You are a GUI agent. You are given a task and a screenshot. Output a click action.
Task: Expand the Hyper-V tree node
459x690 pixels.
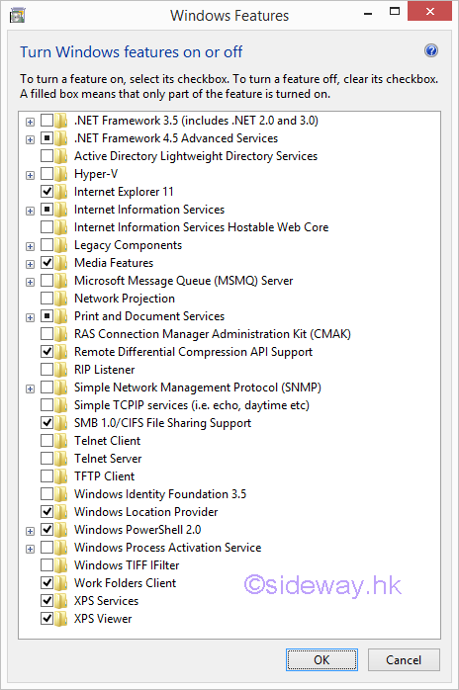(x=30, y=176)
